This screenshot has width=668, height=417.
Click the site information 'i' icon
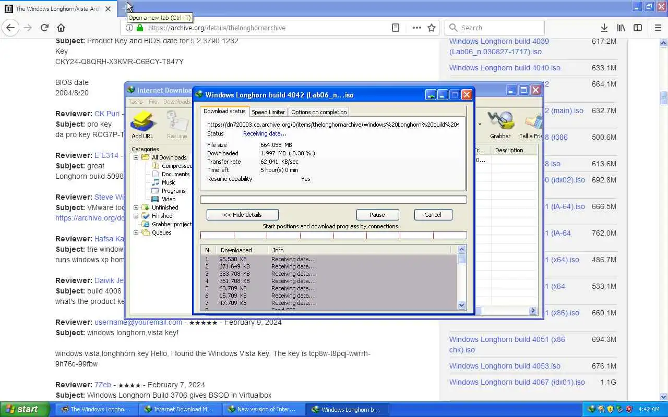point(129,28)
